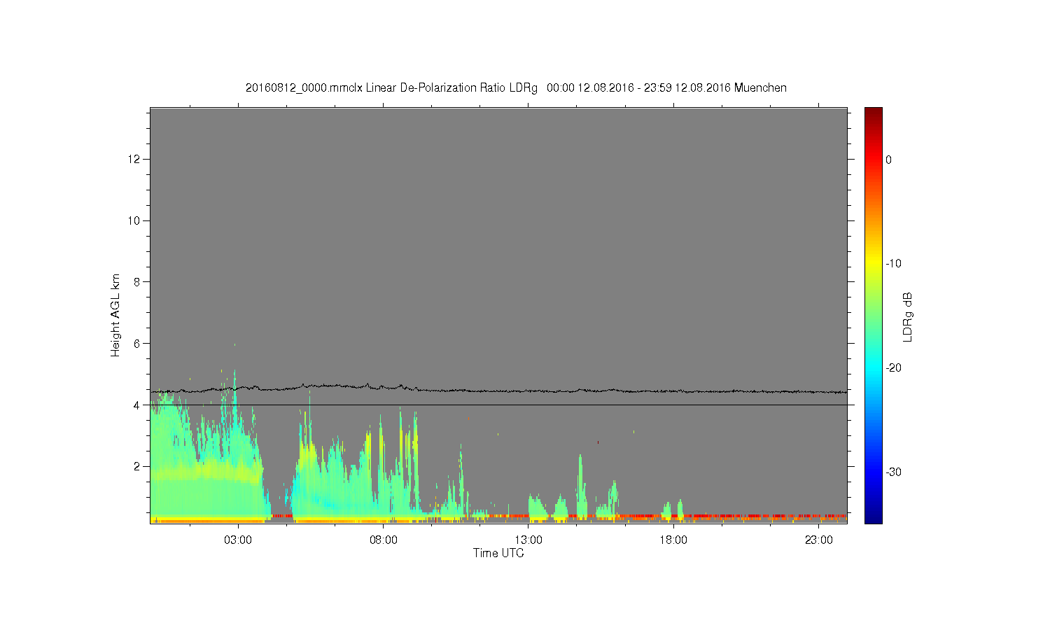
Task: Click the colorbar value 0 label
Action: (889, 160)
